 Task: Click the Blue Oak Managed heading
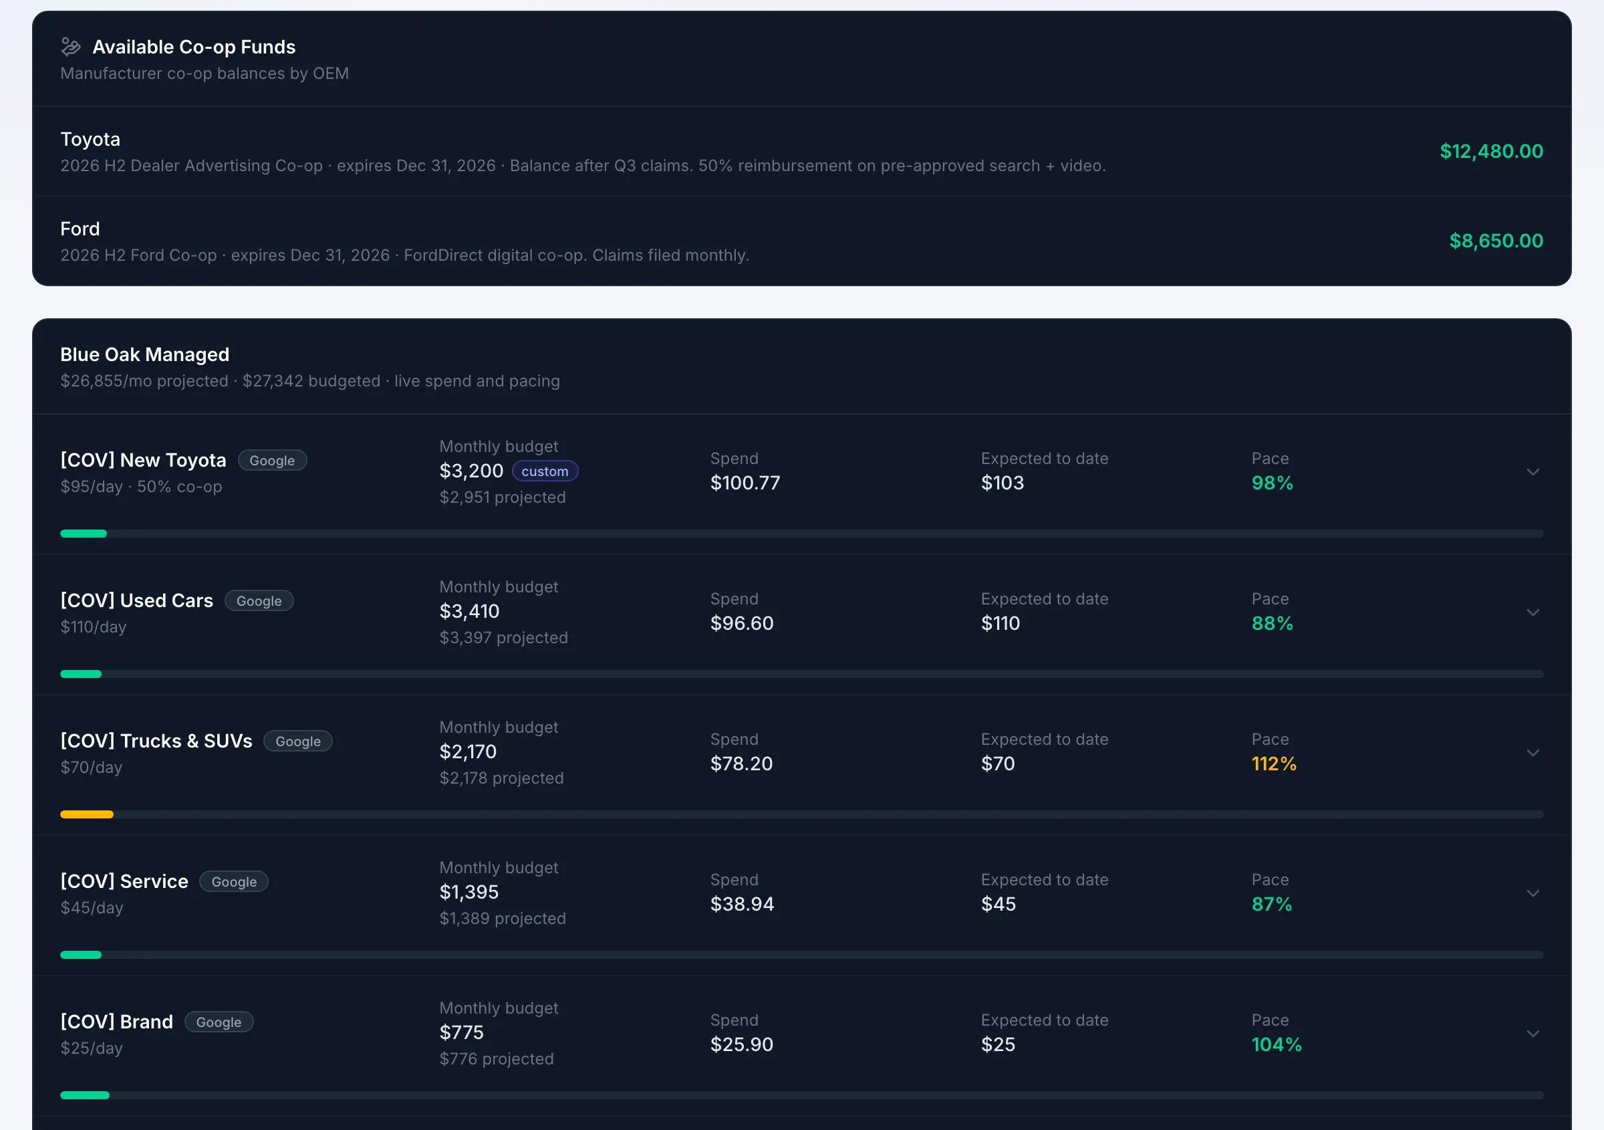(x=144, y=354)
